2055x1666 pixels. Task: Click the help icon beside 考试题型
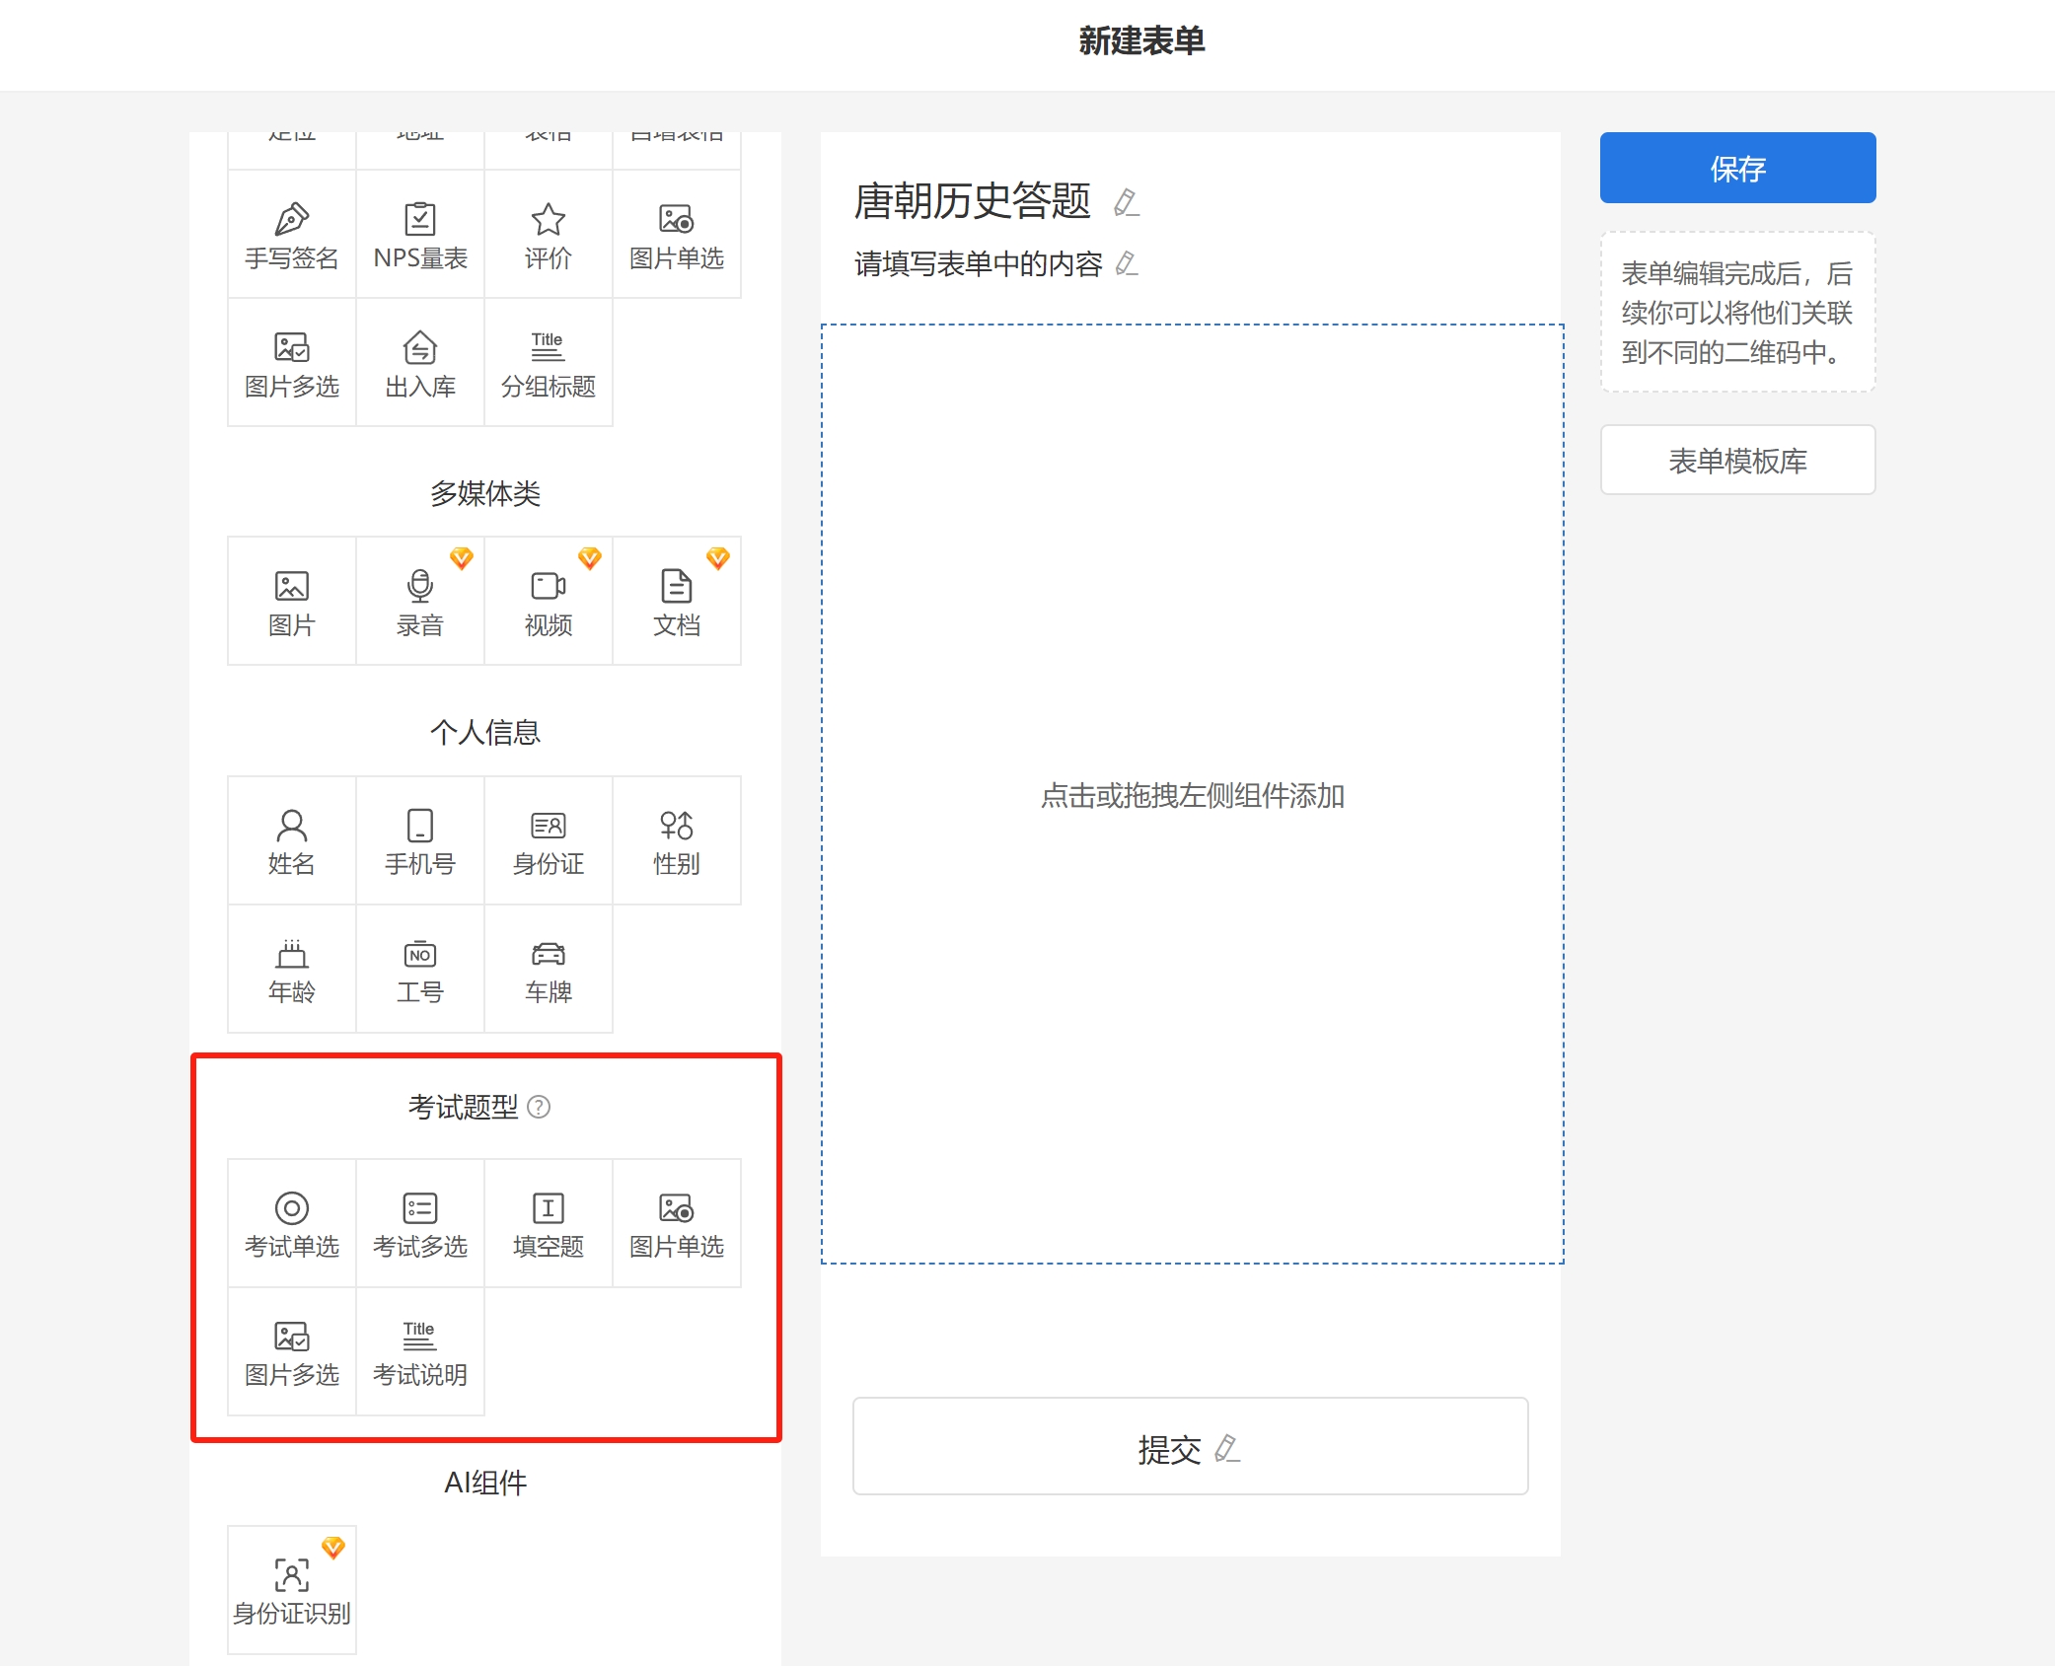[539, 1107]
